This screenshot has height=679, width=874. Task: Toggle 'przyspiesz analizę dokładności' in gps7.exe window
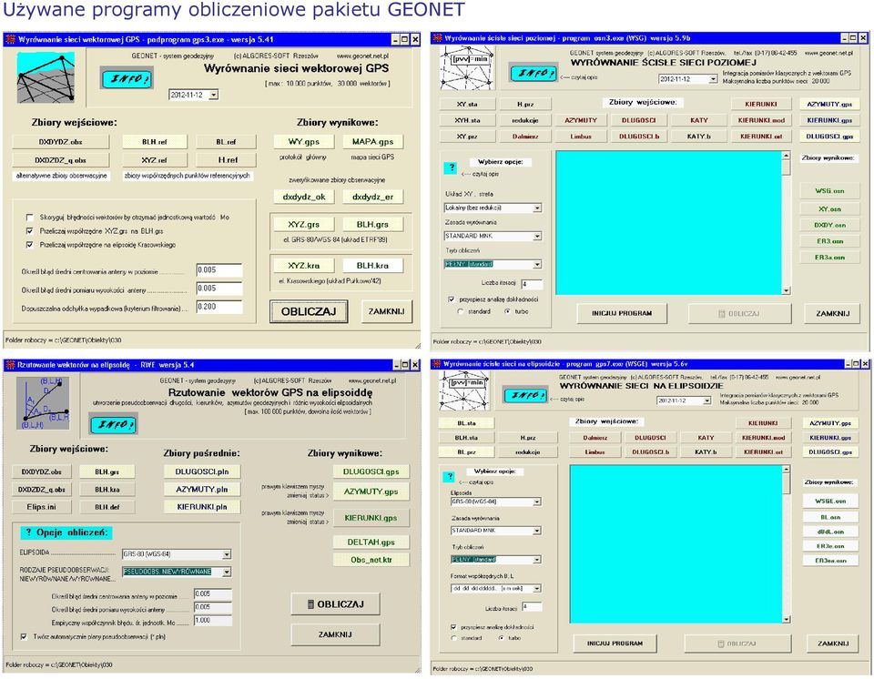click(x=453, y=627)
